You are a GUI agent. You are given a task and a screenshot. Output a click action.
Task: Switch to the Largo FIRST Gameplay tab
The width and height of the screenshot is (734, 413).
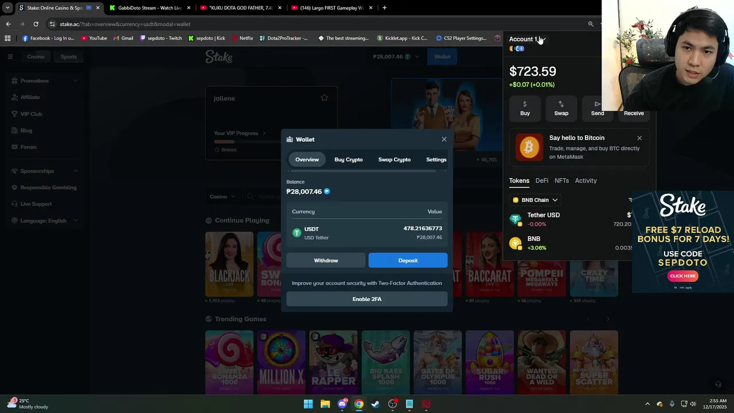(331, 8)
